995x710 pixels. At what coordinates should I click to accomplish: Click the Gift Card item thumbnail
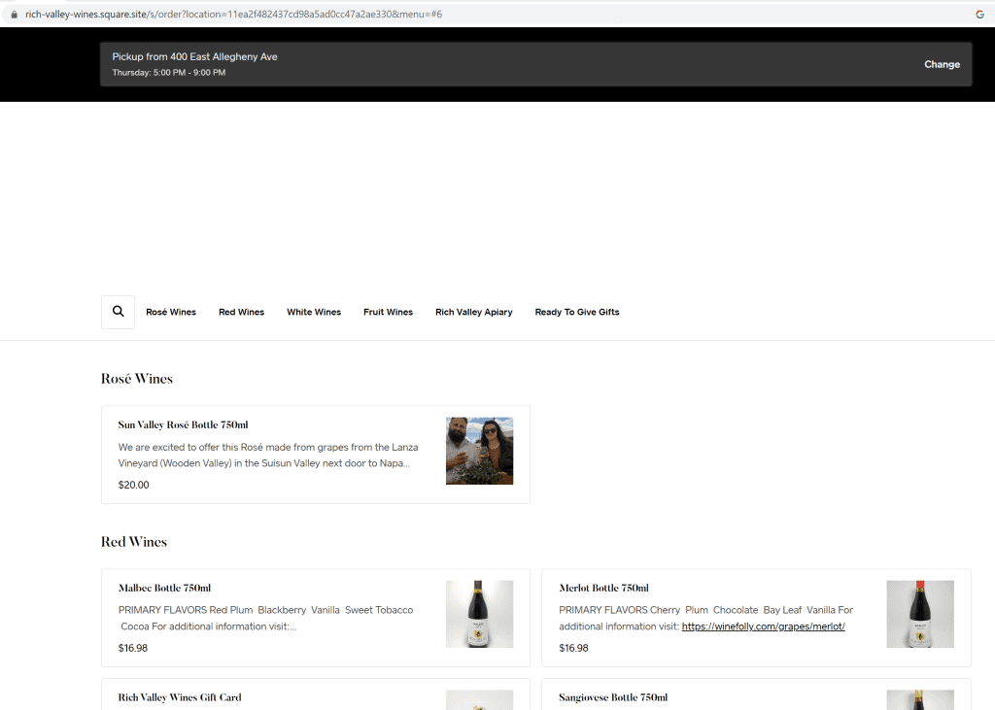[x=479, y=700]
